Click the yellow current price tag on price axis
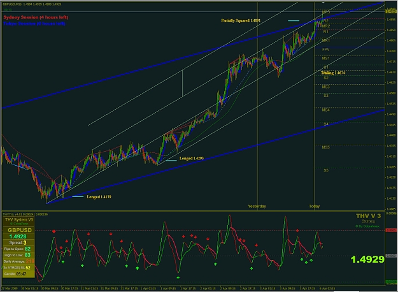Image resolution: width=398 pixels, height=292 pixels. (391, 11)
